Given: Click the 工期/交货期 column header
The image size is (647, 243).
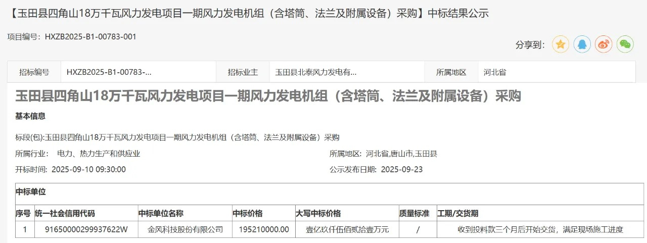Looking at the screenshot, I should [x=540, y=213].
